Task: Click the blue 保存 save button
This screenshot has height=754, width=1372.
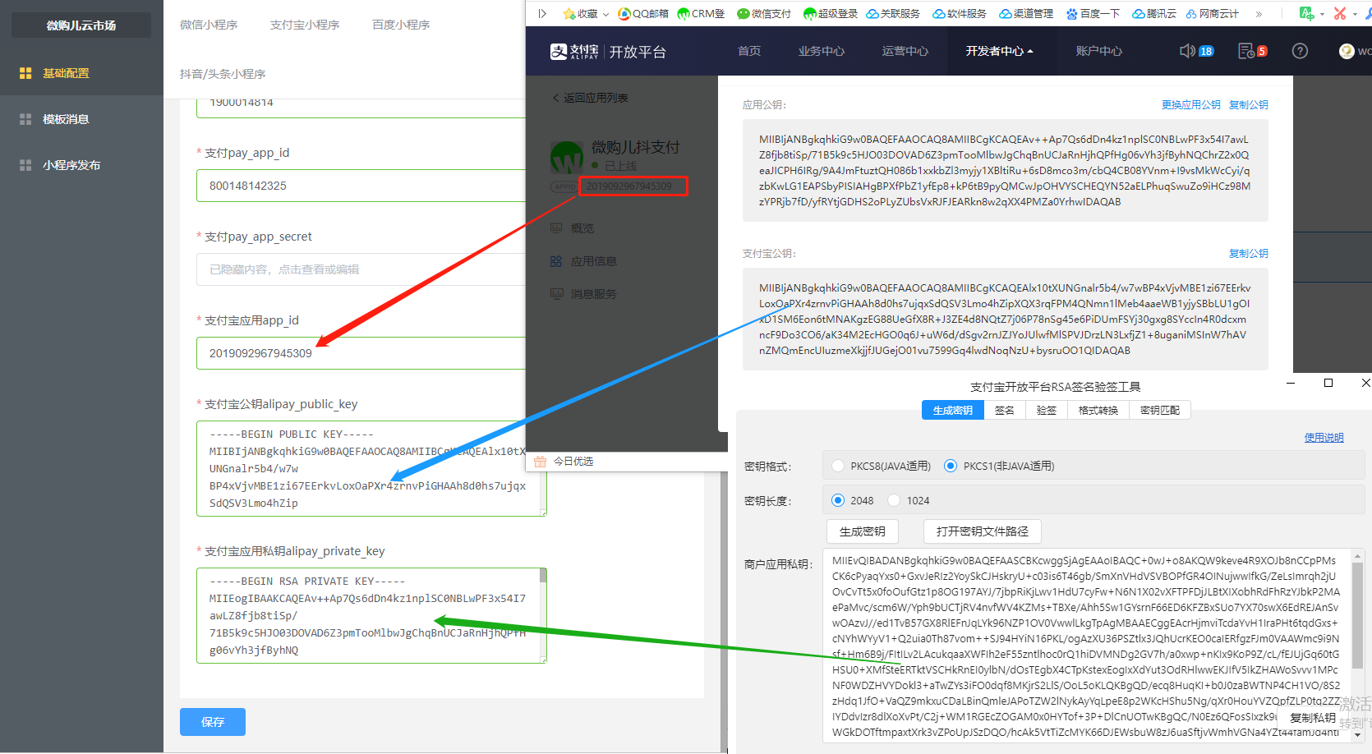Action: 213,722
